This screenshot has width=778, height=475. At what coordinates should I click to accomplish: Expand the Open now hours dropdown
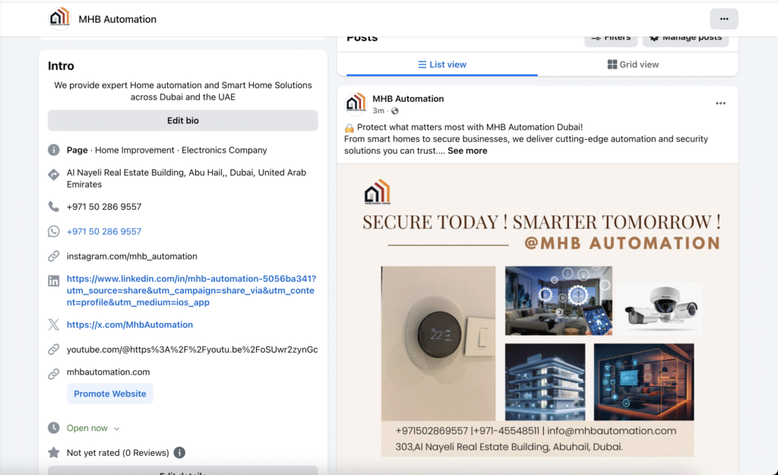click(x=116, y=429)
